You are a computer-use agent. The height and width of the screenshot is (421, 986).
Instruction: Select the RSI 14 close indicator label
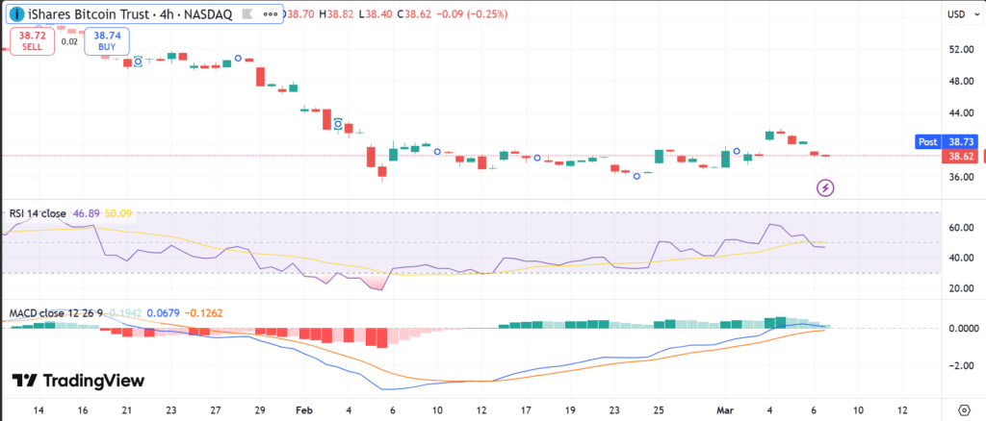38,213
